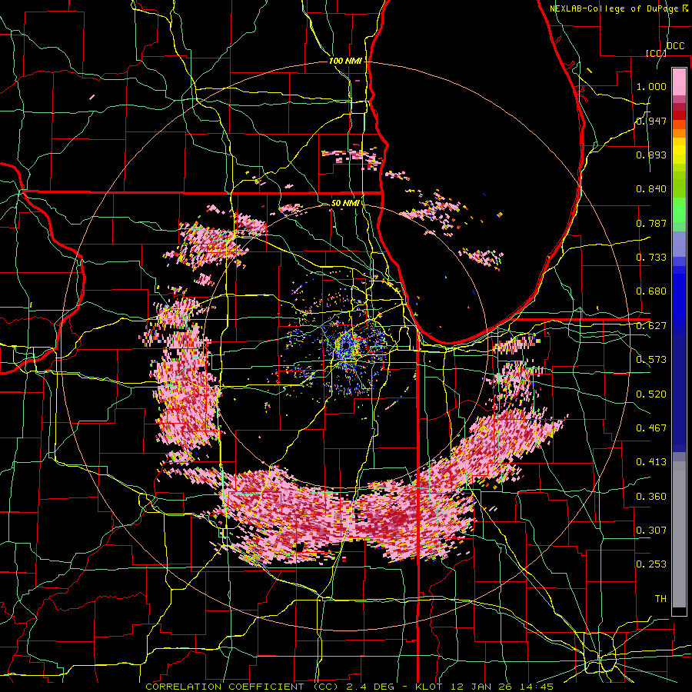The width and height of the screenshot is (692, 692).
Task: Click the 0.627 scale value
Action: [x=651, y=326]
